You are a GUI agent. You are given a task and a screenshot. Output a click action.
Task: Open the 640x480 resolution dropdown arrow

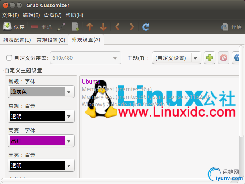point(115,58)
